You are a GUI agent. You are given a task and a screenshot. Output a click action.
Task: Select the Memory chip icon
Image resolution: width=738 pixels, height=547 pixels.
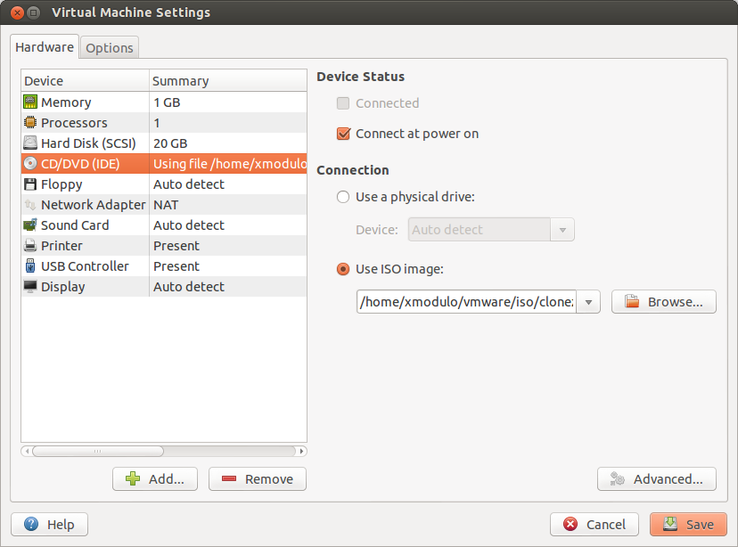coord(30,102)
